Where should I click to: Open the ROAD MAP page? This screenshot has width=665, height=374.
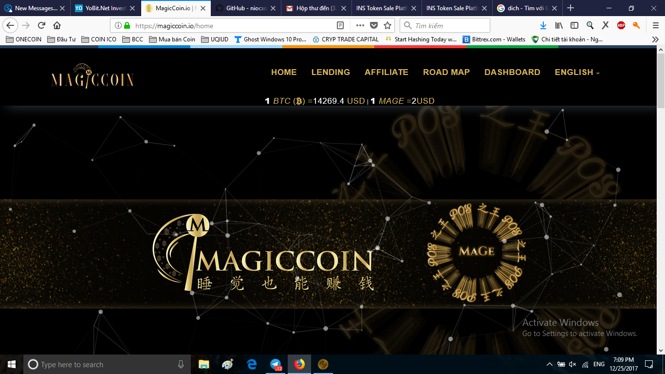[446, 72]
